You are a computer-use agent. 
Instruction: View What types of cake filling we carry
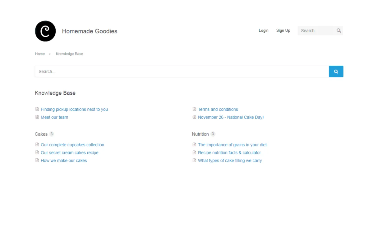(x=230, y=161)
